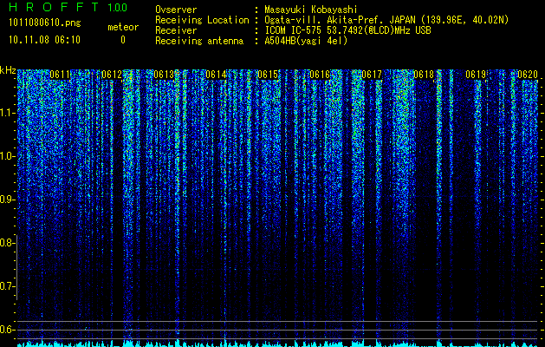The height and width of the screenshot is (347, 545).
Task: Click the 0620 time marker
Action: [528, 75]
